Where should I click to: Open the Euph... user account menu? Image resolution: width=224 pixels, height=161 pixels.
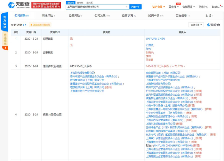pos(217,7)
